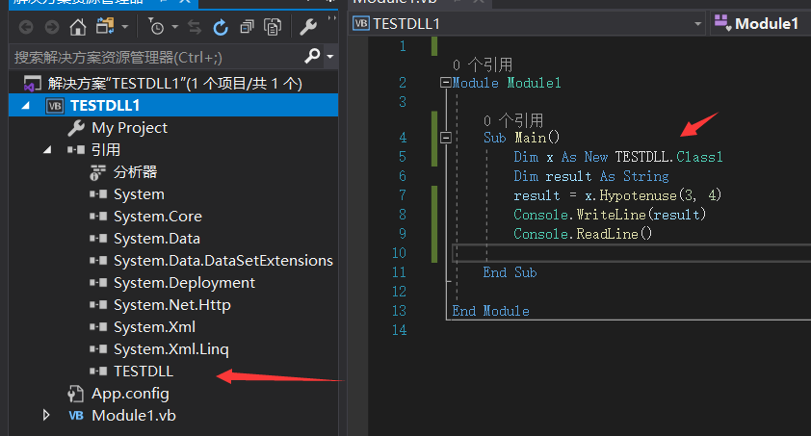This screenshot has height=436, width=811.
Task: Click the Refresh icon in Solution Explorer
Action: (x=221, y=26)
